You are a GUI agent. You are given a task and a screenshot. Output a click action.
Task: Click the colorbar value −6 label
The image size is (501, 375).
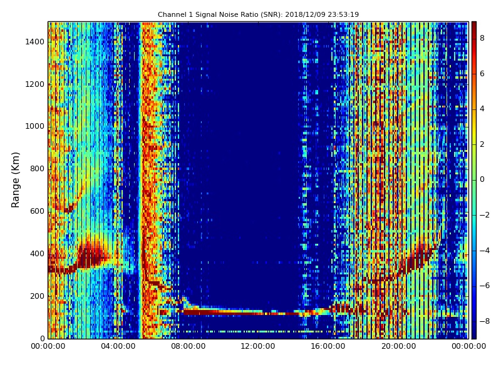(484, 286)
